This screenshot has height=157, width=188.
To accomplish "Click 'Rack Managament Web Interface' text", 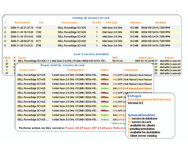I will (x=149, y=100).
